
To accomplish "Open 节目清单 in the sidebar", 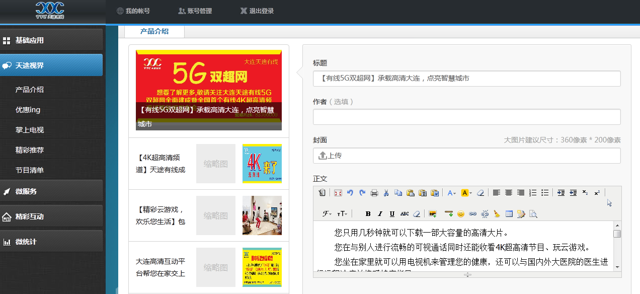I will (x=30, y=170).
